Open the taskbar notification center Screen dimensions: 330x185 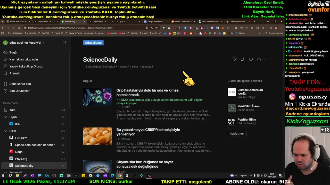pos(280,176)
